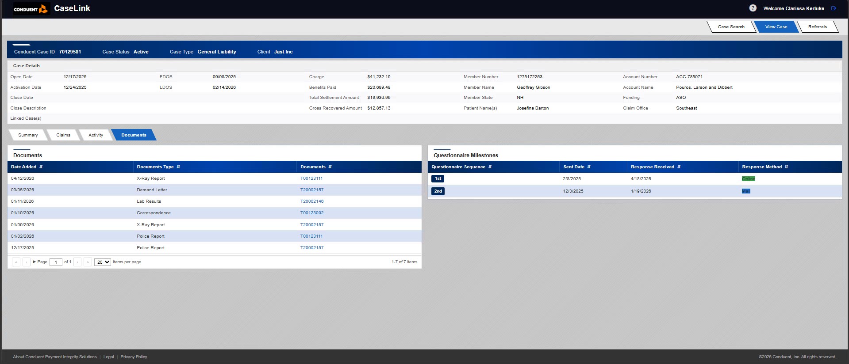
Task: Go to first page of documents
Action: click(16, 262)
